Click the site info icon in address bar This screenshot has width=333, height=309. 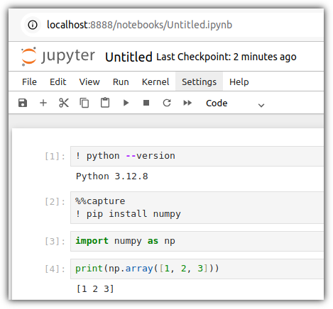(33, 25)
